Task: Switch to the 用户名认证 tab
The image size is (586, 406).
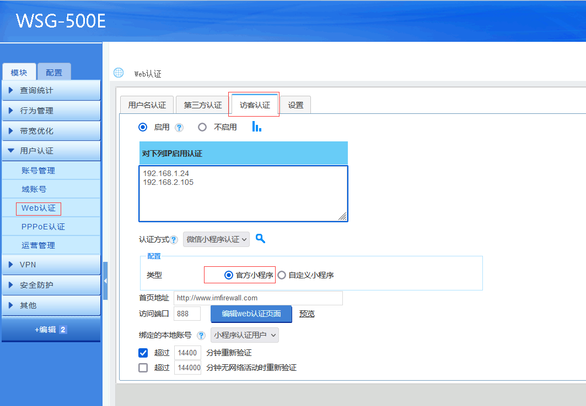Action: [147, 105]
